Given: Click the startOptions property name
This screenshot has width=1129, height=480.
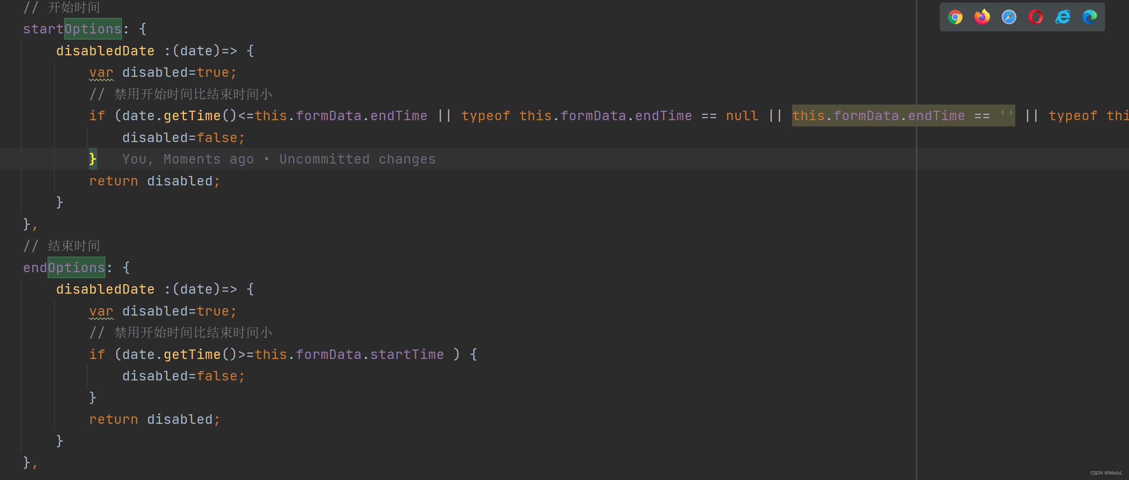Looking at the screenshot, I should coord(72,29).
